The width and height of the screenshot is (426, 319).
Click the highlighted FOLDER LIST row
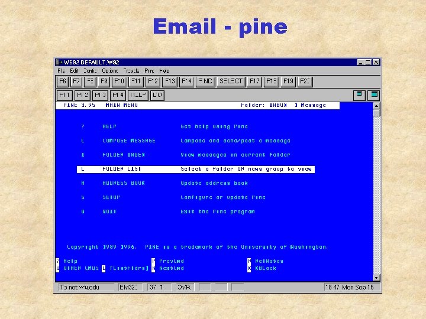click(196, 169)
